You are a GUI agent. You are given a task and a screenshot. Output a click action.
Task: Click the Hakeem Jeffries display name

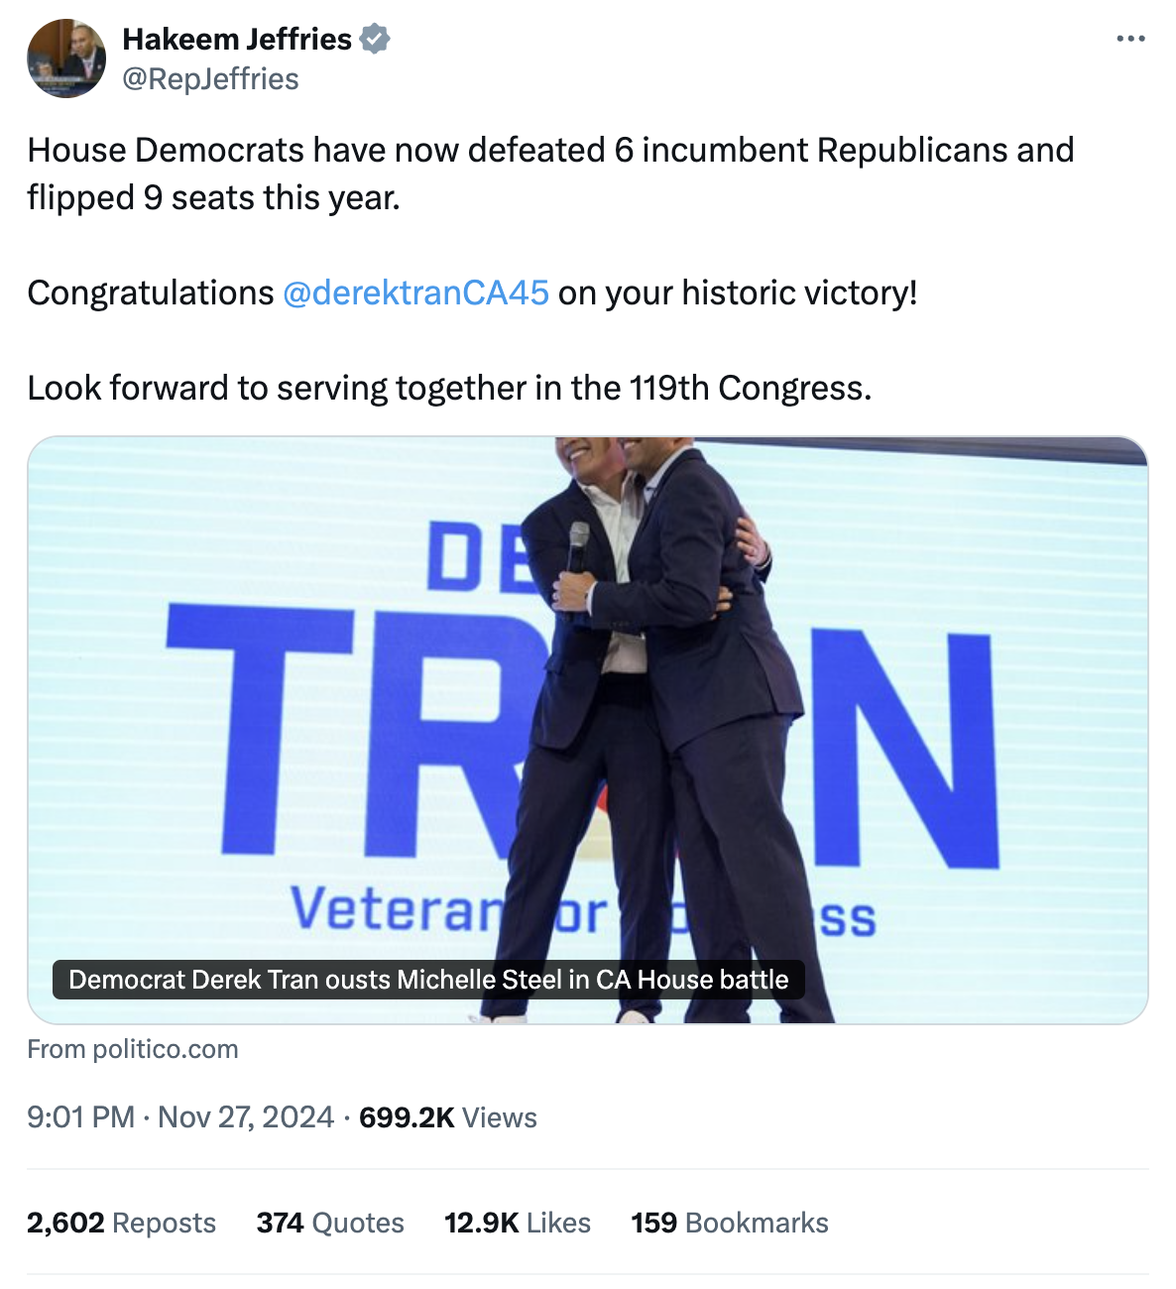[237, 40]
